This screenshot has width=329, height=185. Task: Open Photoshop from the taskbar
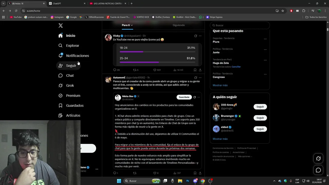click(x=188, y=181)
